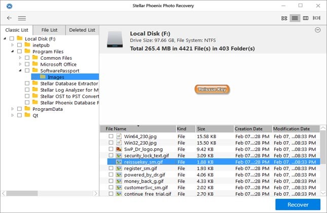This screenshot has height=213, width=327.
Task: Click the file list vertical scrollbar thumb
Action: [x=323, y=147]
